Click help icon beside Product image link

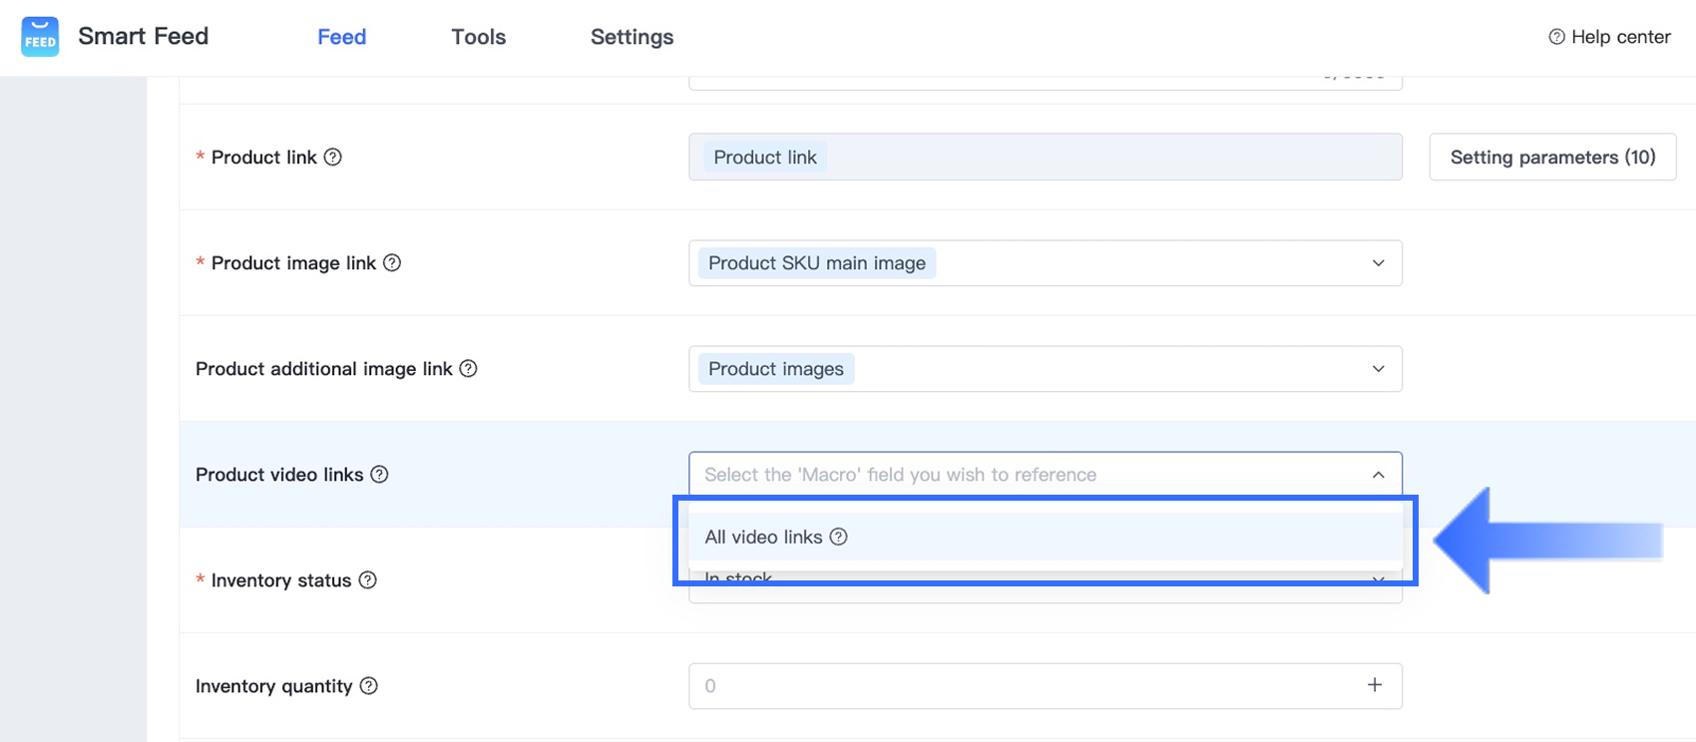point(392,262)
